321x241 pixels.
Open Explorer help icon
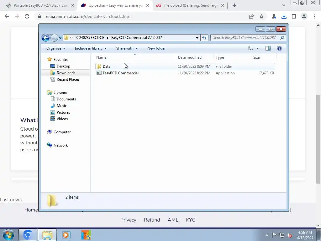(279, 48)
